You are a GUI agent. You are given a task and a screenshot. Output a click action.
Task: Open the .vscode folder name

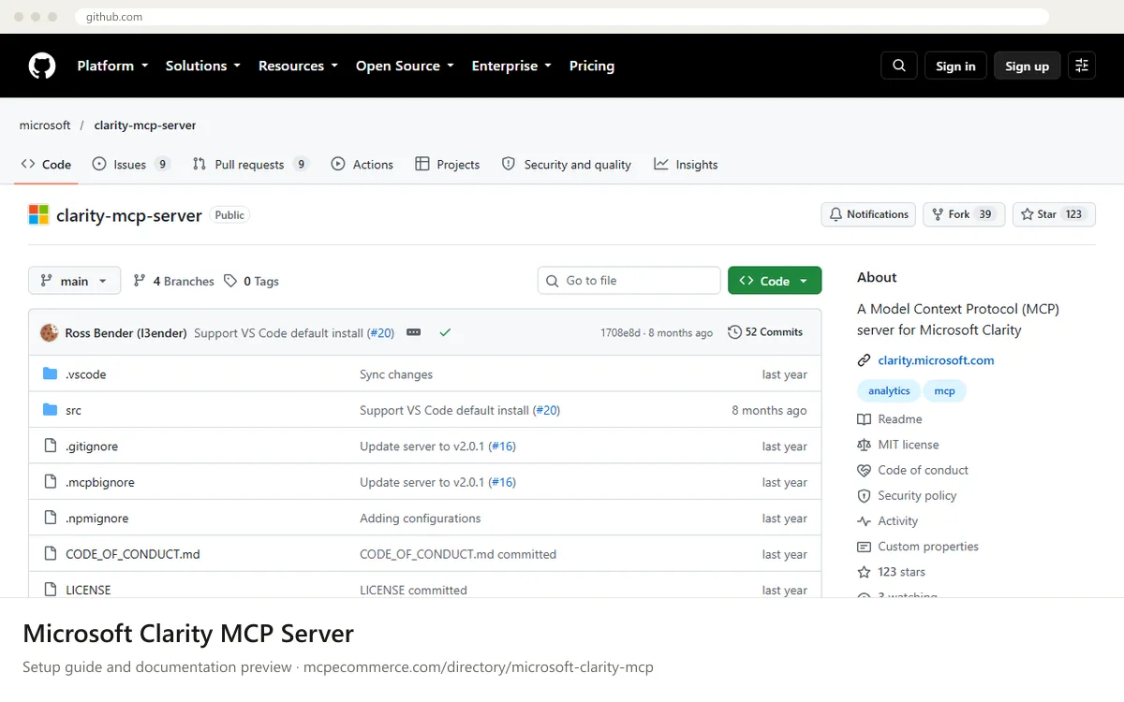pyautogui.click(x=85, y=374)
